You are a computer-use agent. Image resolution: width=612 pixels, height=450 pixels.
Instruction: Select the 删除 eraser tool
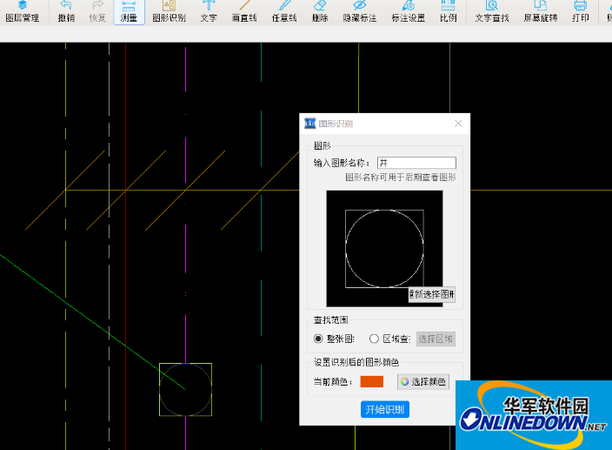tap(320, 11)
